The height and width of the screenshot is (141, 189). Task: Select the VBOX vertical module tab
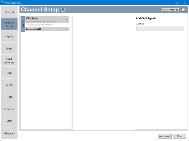[x=23, y=24]
